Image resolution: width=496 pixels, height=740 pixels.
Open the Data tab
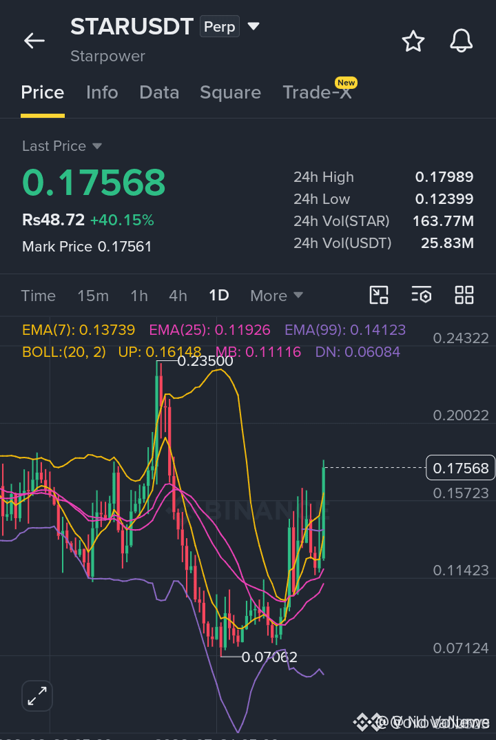tap(159, 92)
